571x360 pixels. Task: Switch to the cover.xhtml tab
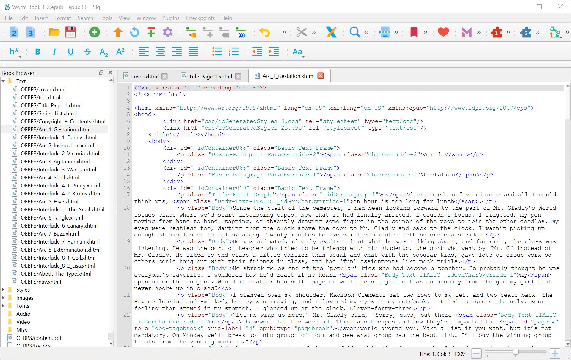click(145, 76)
